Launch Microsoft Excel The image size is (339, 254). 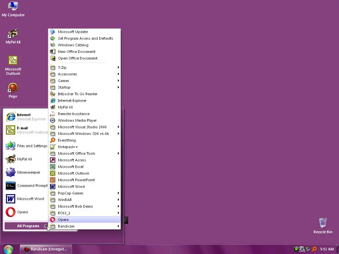[x=84, y=167]
